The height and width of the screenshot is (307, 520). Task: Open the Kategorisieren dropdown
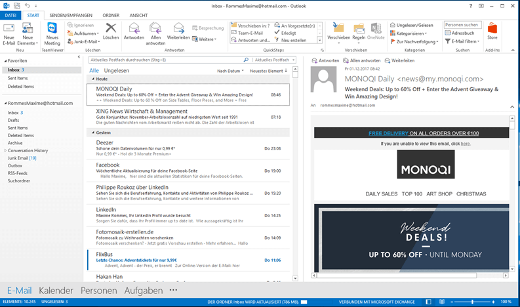click(x=409, y=33)
